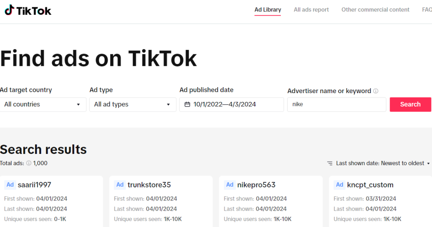Viewport: 432px width, 227px height.
Task: Click Unique users seen 1K-10K on trunkstore35
Action: coord(148,219)
